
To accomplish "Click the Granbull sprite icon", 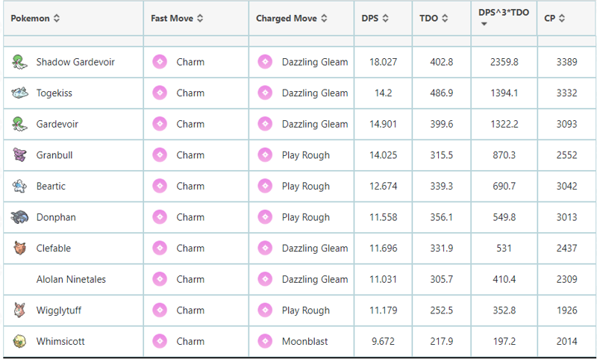I will click(x=19, y=154).
